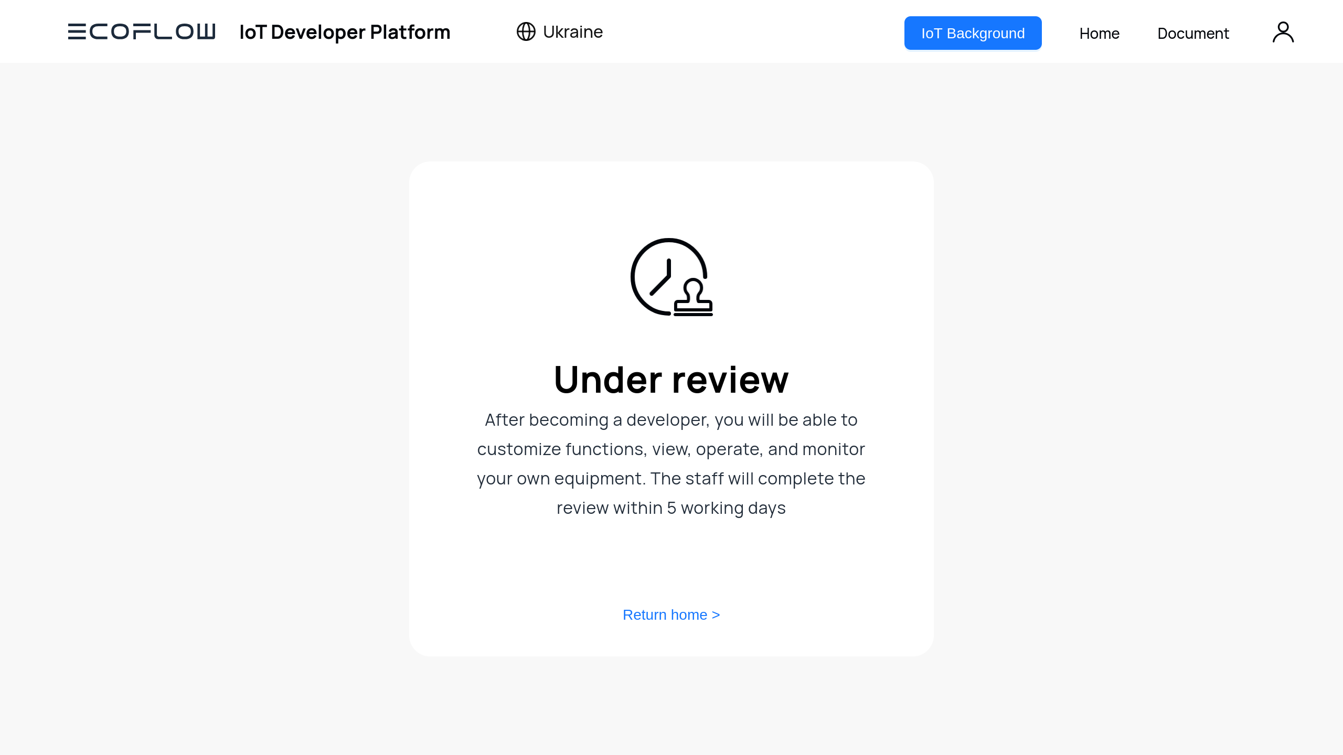Viewport: 1343px width, 755px height.
Task: Open the user account profile icon
Action: pos(1283,32)
